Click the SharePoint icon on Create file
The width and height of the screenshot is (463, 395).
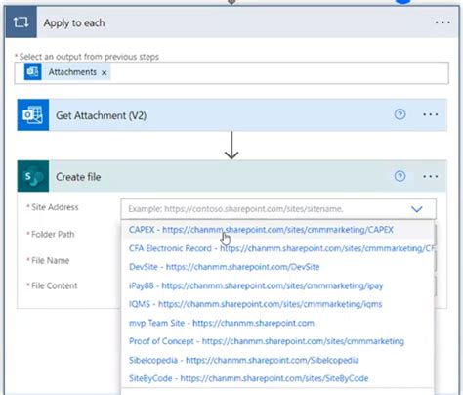click(x=33, y=176)
